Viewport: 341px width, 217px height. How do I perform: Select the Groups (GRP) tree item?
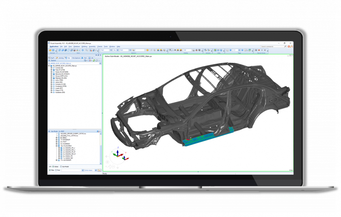click(x=61, y=76)
